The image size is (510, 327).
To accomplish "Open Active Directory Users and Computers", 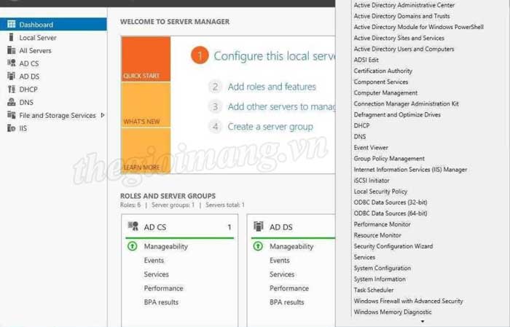I will [404, 49].
